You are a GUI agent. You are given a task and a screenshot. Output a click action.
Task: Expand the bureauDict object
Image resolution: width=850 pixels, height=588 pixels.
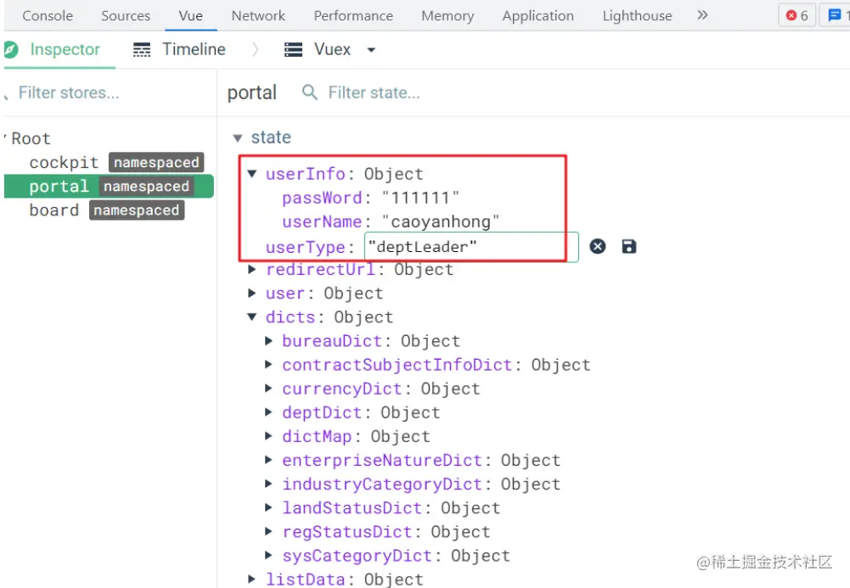pyautogui.click(x=268, y=340)
